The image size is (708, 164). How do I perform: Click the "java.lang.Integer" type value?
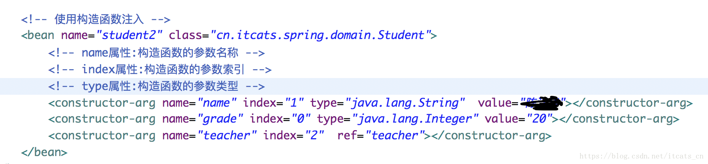pyautogui.click(x=414, y=119)
